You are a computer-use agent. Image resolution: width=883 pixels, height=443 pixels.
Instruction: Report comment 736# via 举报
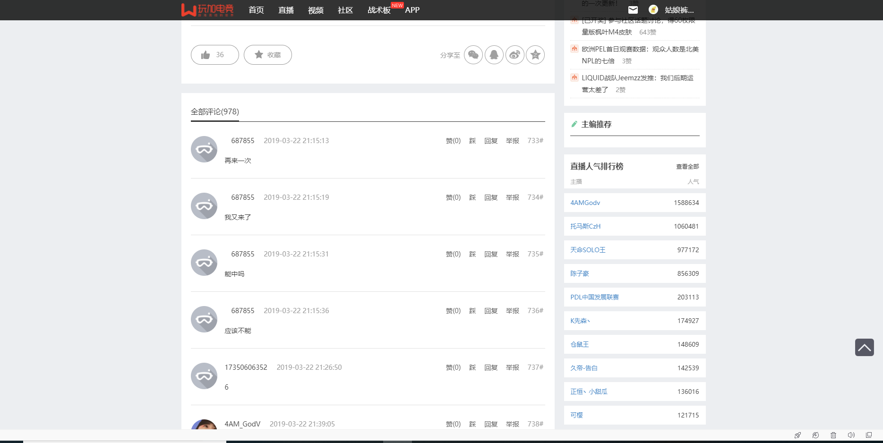tap(513, 311)
